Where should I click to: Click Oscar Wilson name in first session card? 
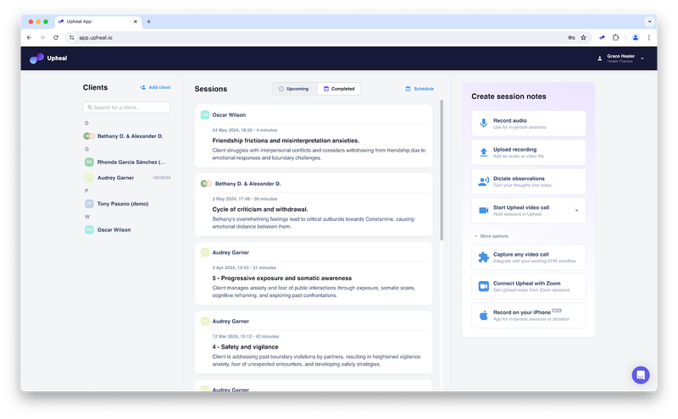point(229,115)
